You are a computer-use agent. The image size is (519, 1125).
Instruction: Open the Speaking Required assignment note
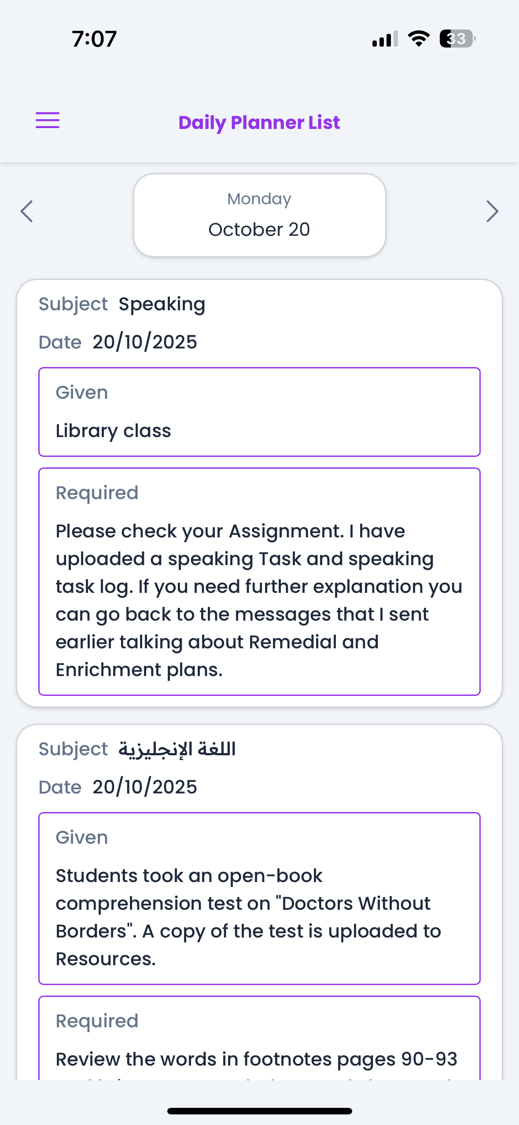click(x=259, y=581)
